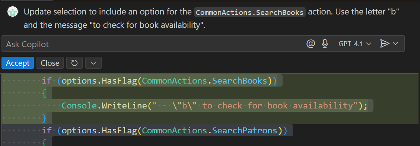Screen dimensions: 420x146
Task: Accept the suggested code change
Action: (x=17, y=63)
